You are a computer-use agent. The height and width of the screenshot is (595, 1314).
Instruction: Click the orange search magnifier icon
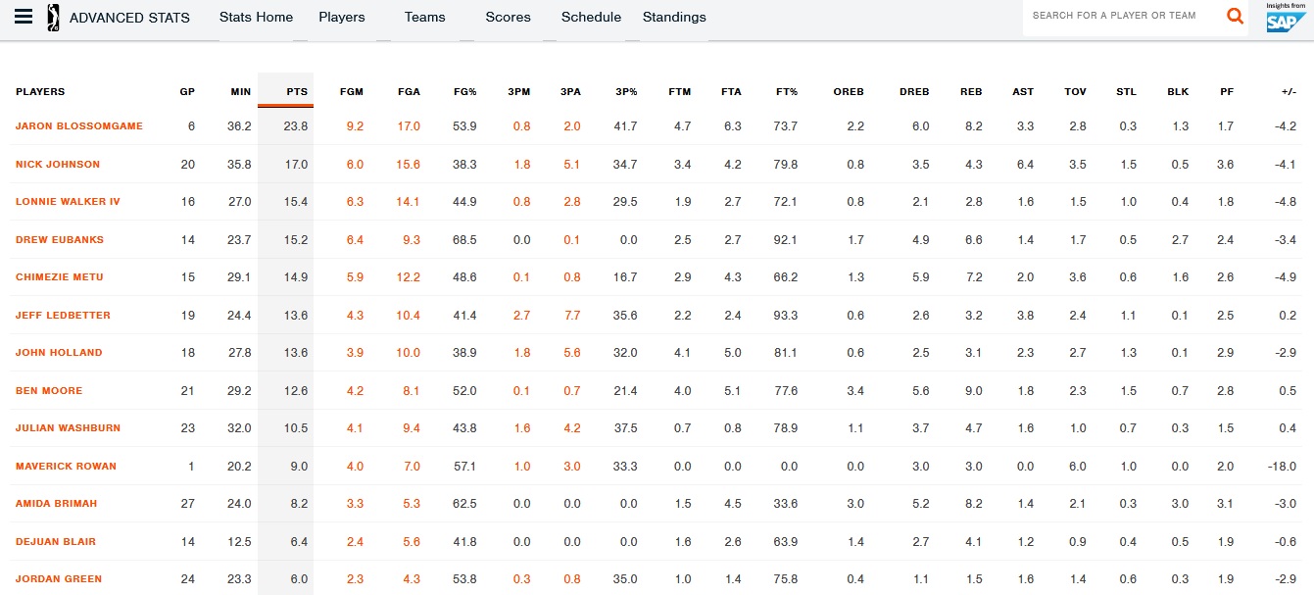(1235, 16)
